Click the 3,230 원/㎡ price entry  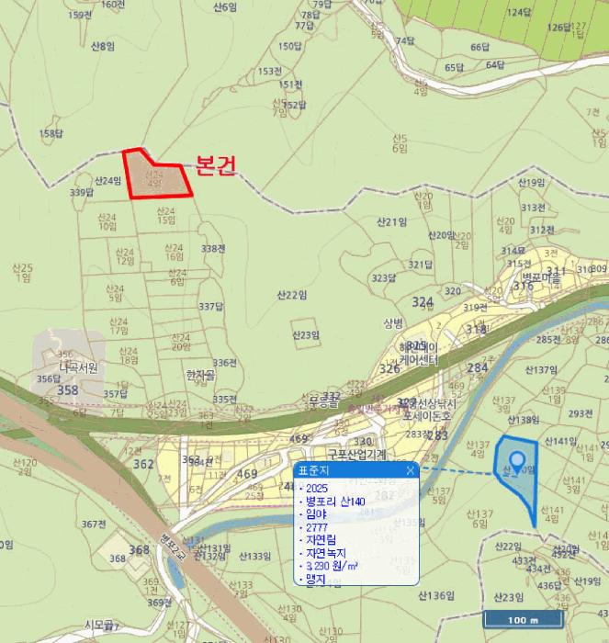333,566
